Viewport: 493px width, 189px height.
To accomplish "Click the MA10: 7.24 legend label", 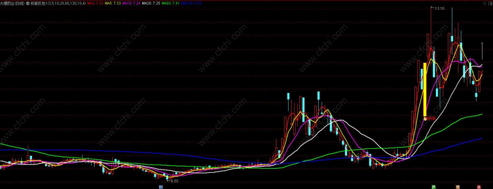I will click(x=132, y=3).
